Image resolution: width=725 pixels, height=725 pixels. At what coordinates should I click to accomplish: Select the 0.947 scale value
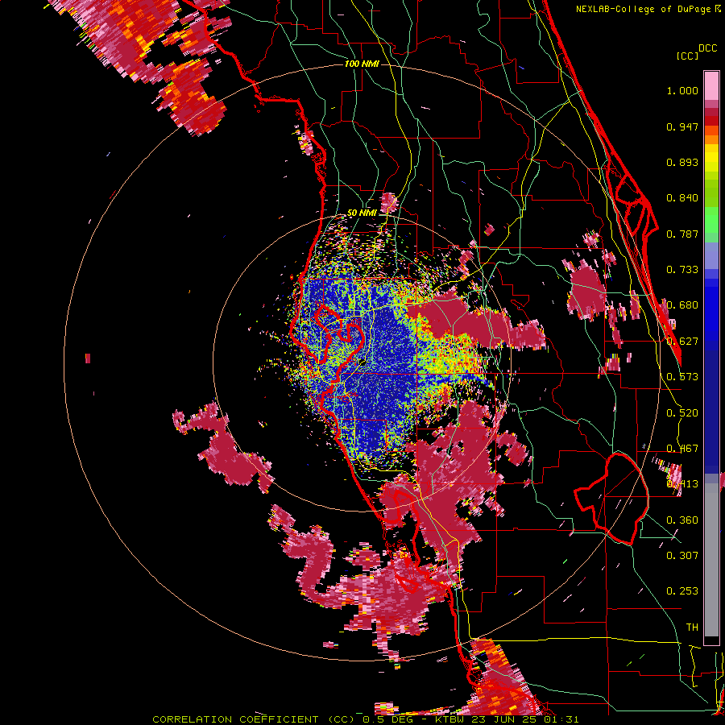(682, 126)
